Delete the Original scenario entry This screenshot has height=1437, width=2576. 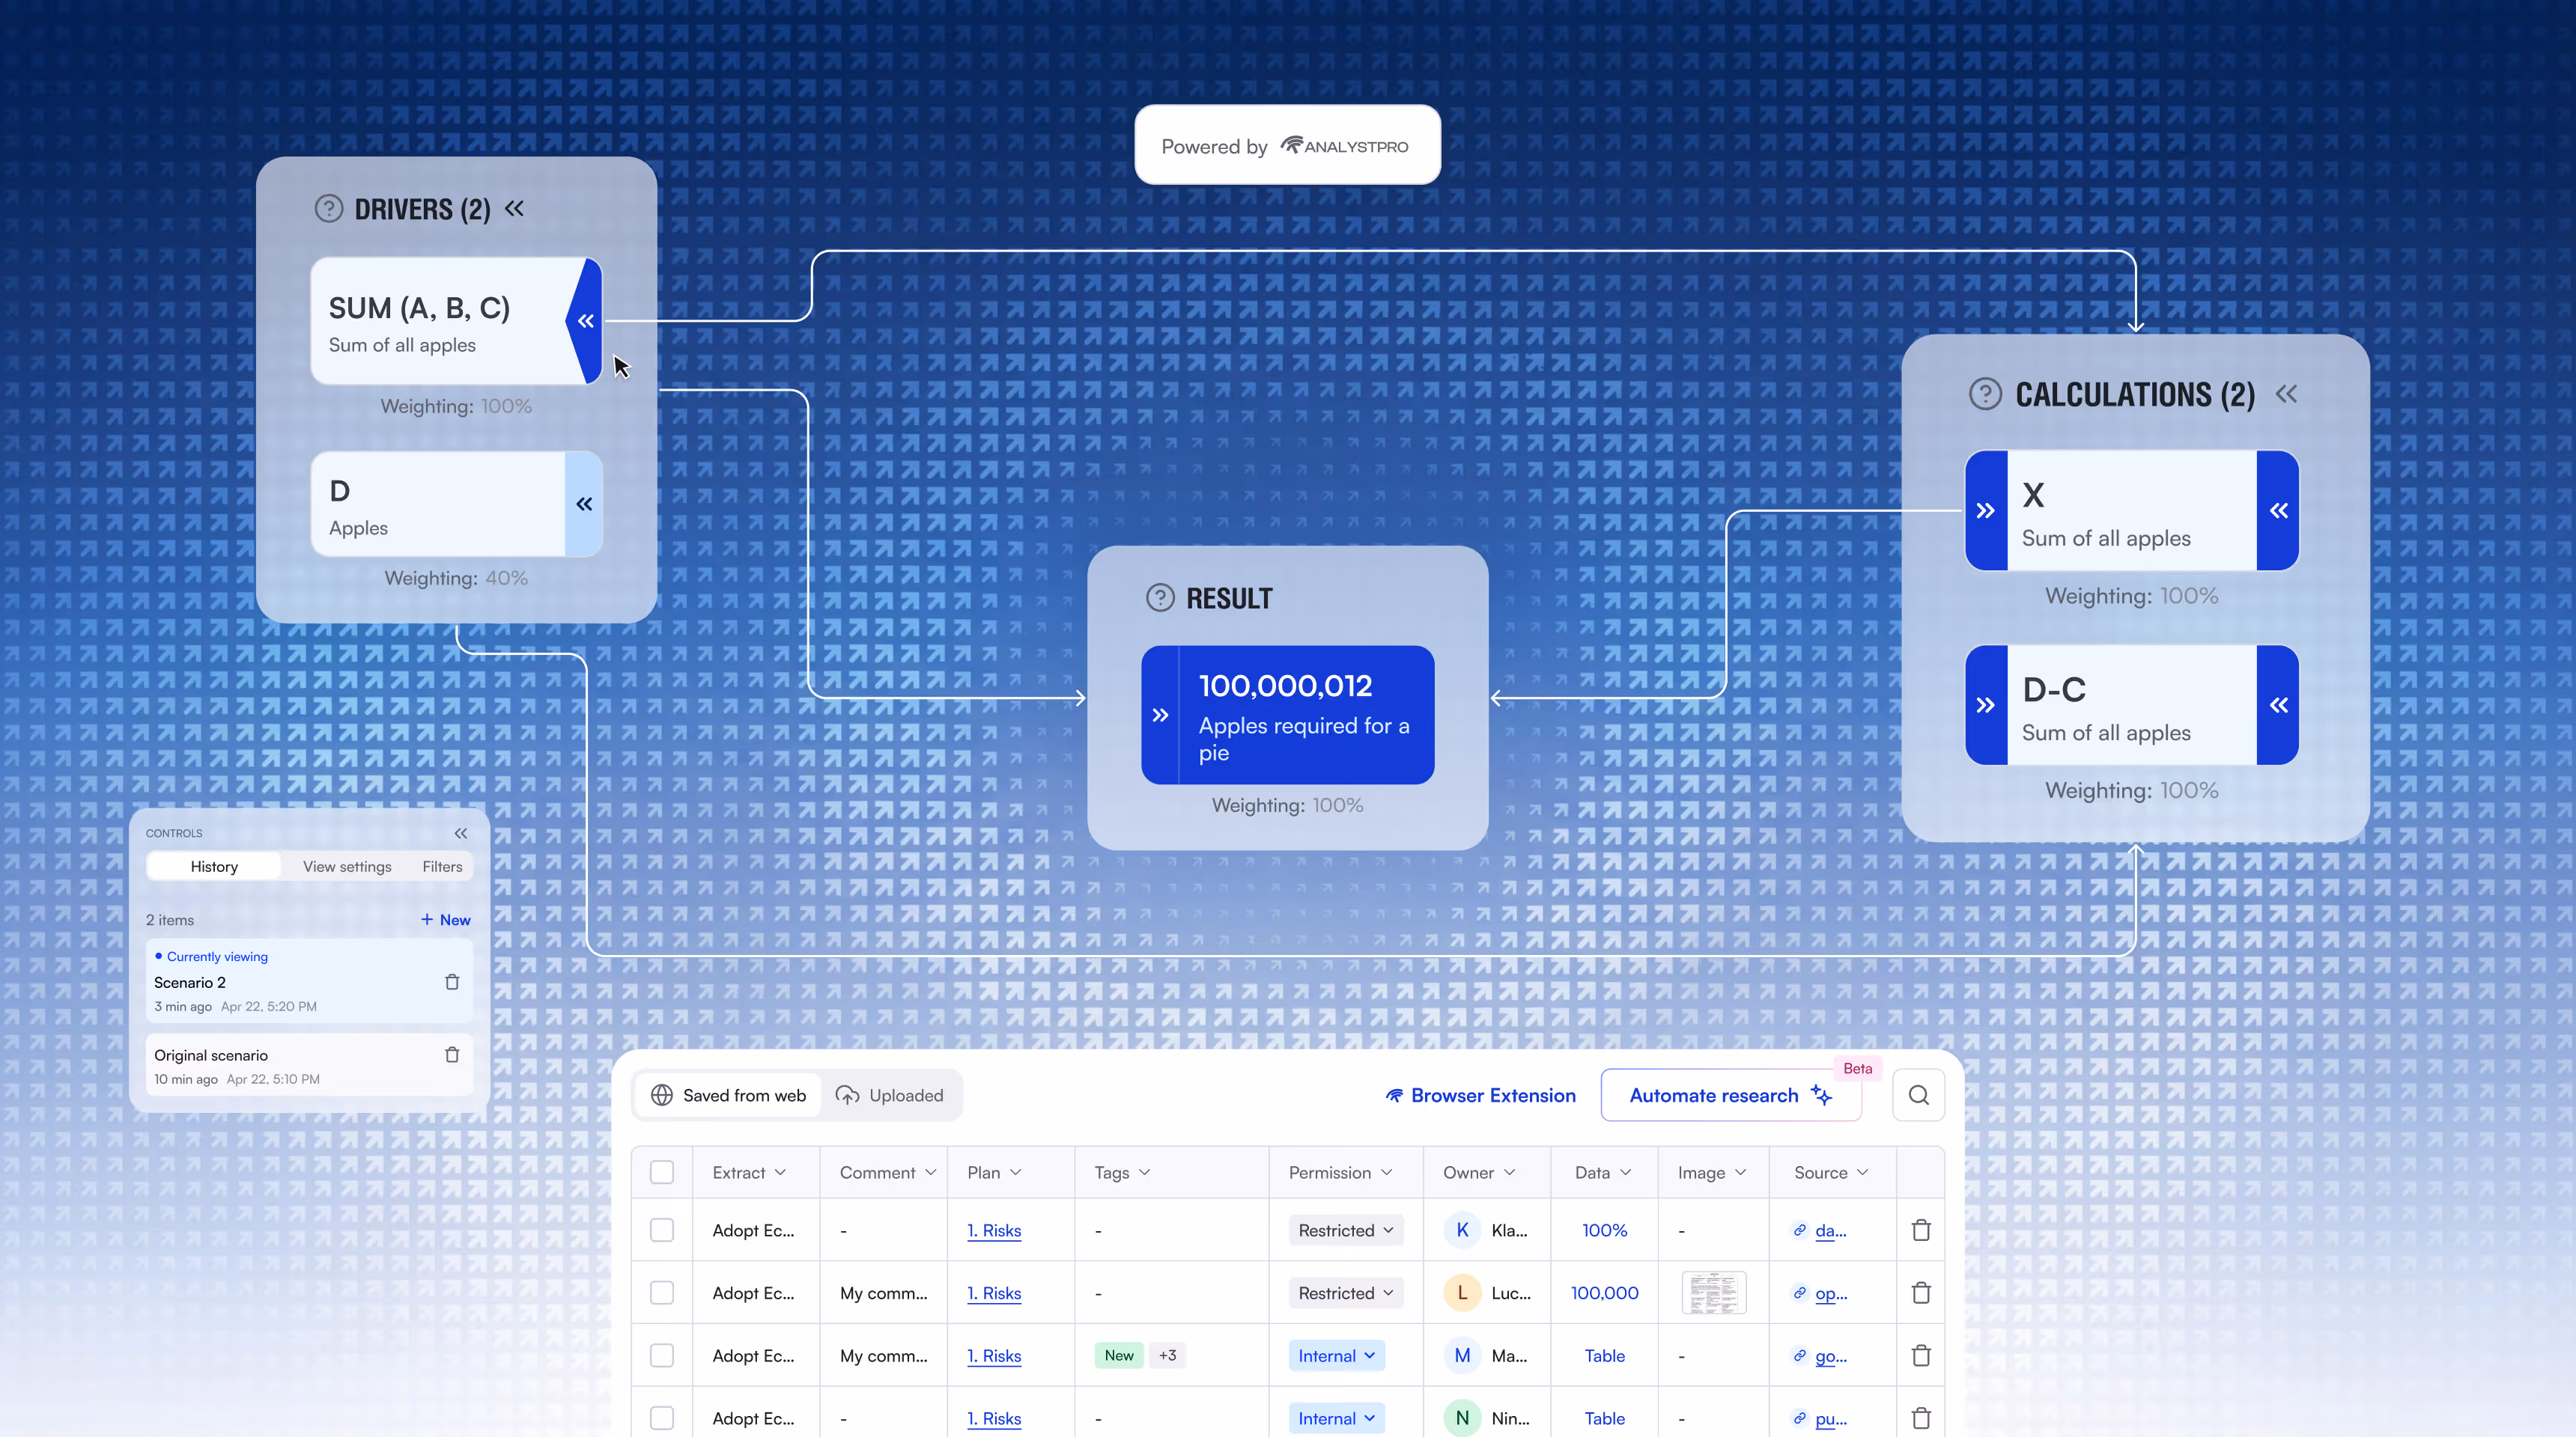(x=452, y=1055)
